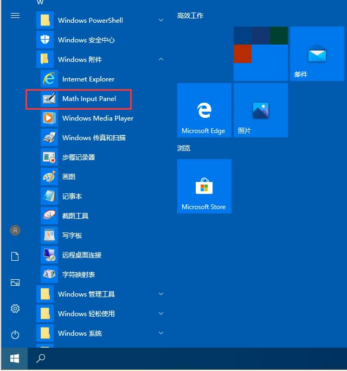Open the 照片 photos tile

261,110
